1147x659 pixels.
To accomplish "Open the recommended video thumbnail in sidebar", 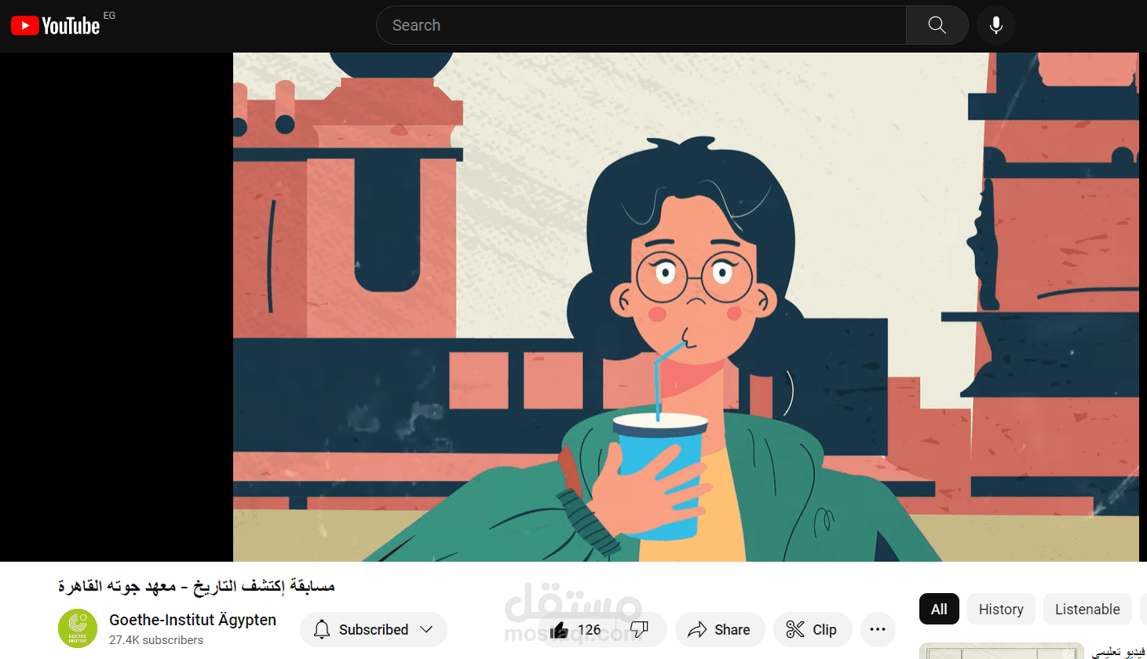I will pyautogui.click(x=1001, y=651).
